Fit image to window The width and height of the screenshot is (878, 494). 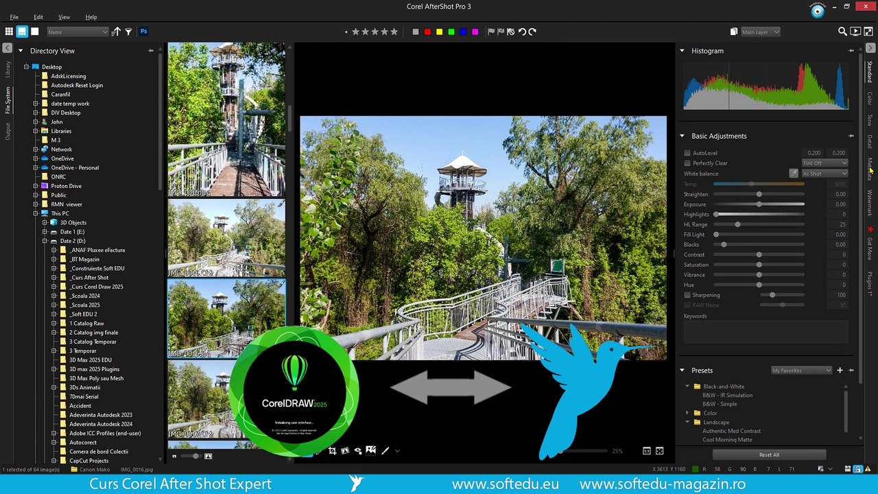(x=660, y=451)
